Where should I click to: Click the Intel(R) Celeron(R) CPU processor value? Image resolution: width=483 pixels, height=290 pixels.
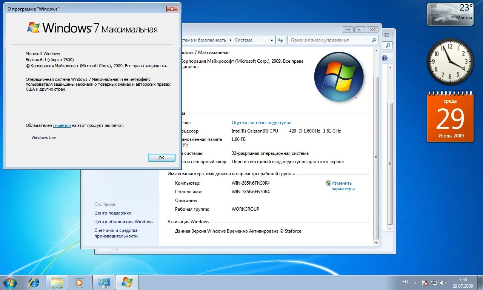click(x=286, y=131)
